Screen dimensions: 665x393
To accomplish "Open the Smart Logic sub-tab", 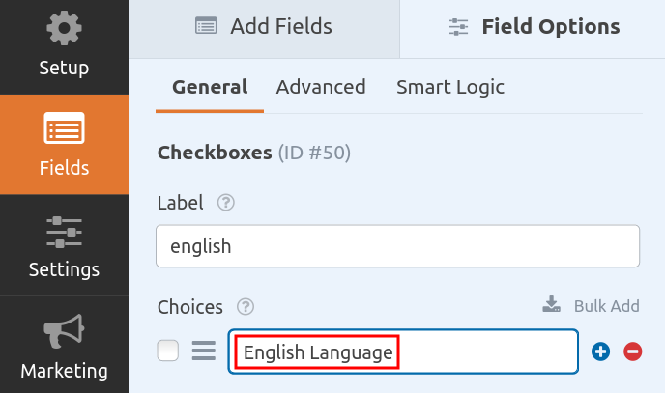I will [x=450, y=87].
